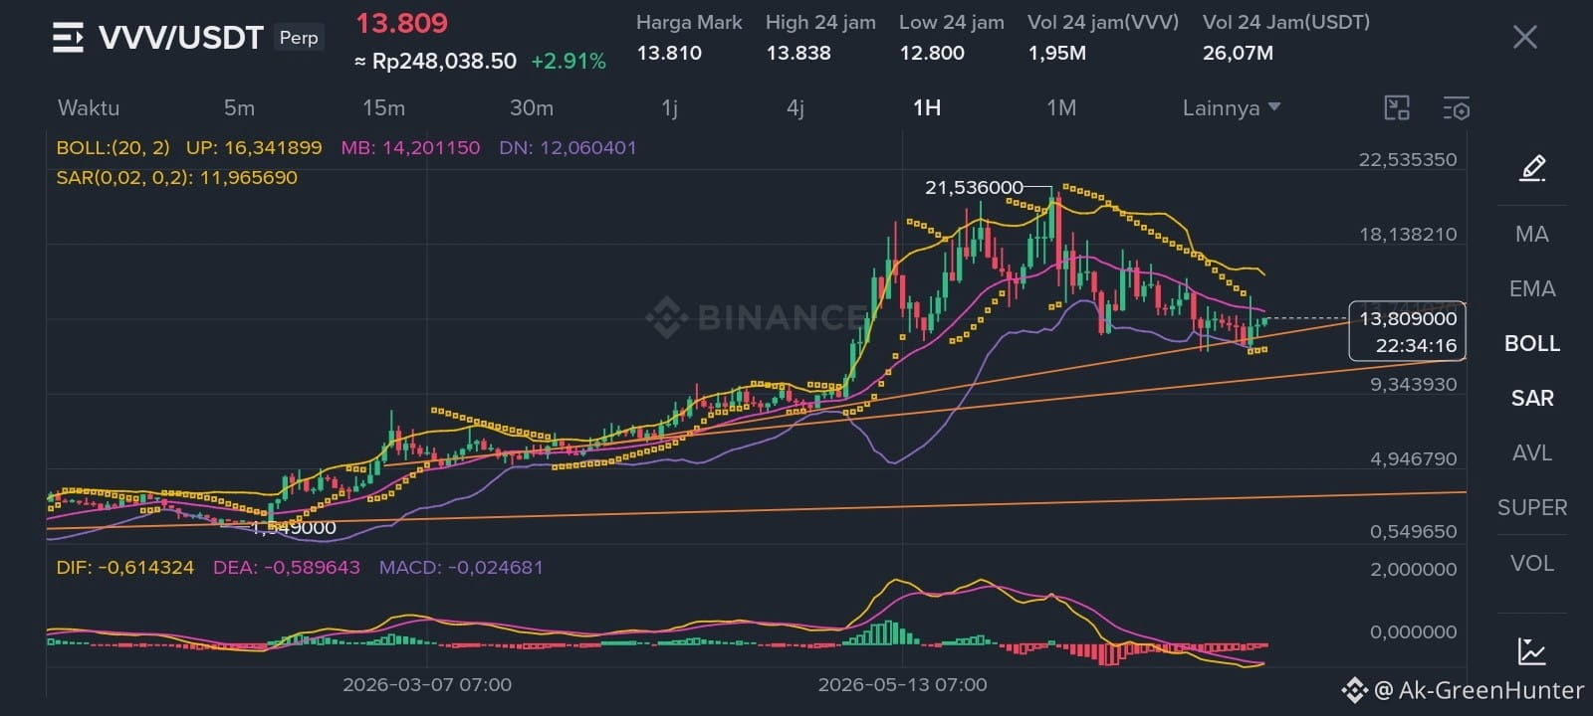Image resolution: width=1593 pixels, height=716 pixels.
Task: Tap the 2026-05-13 07:00 date label
Action: [x=902, y=684]
